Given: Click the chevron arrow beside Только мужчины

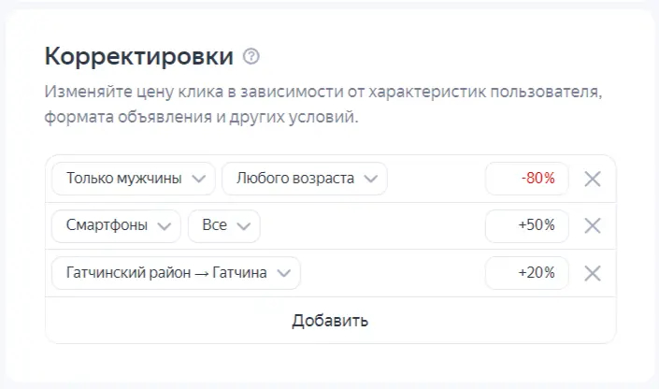Looking at the screenshot, I should click(197, 179).
